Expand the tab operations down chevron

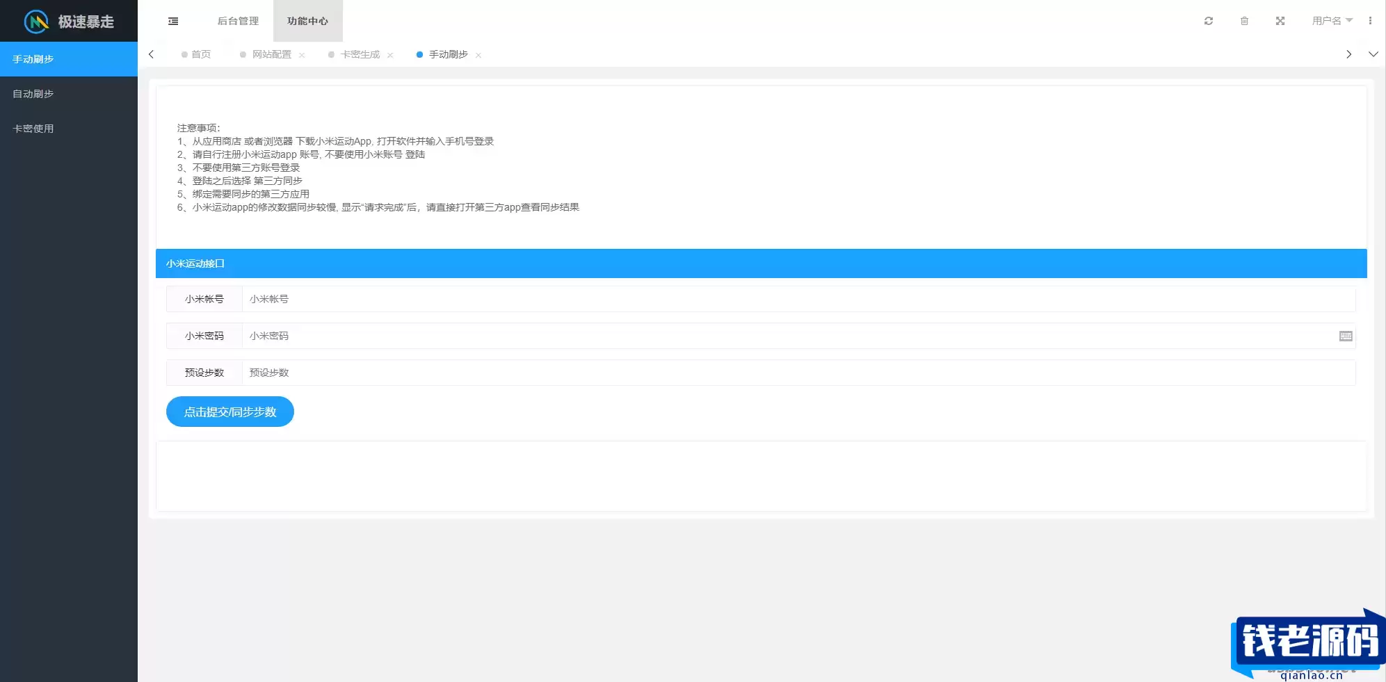tap(1373, 54)
